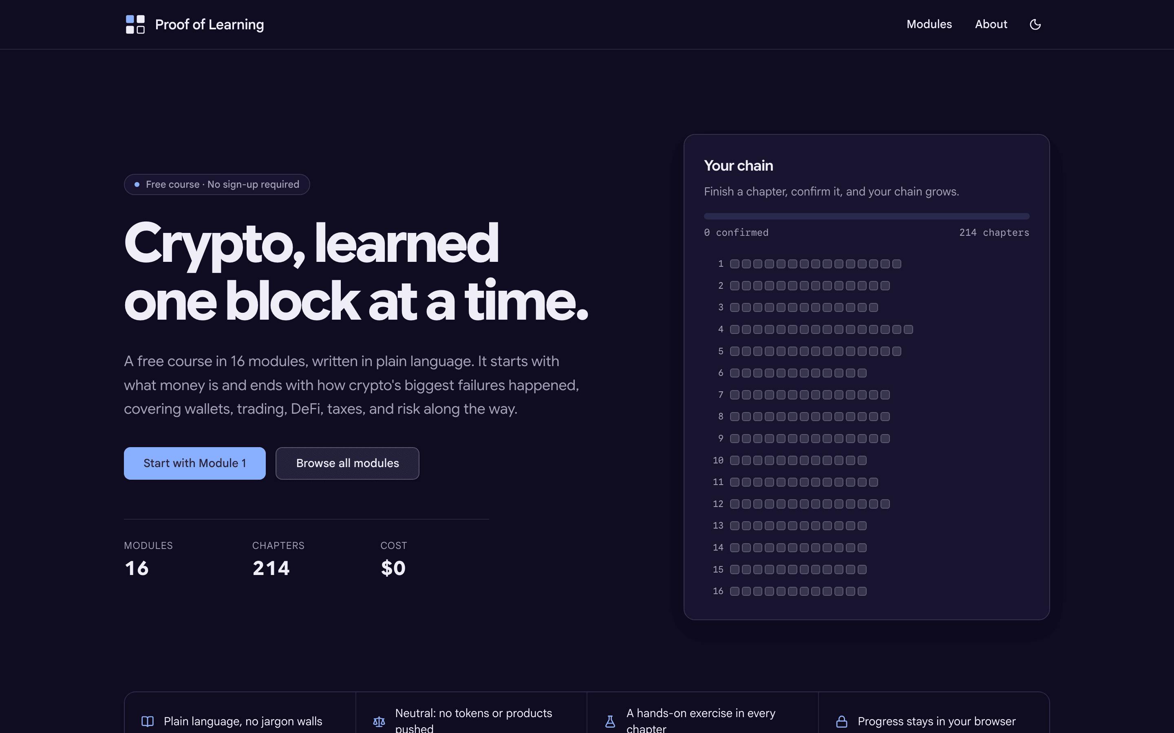Select first block in chain row 10

735,460
